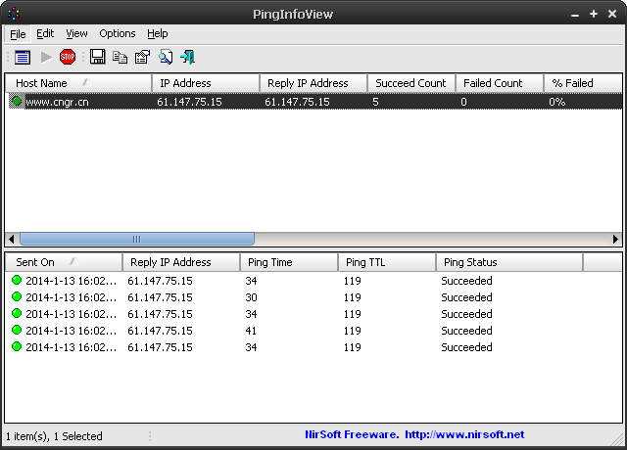The width and height of the screenshot is (627, 450).
Task: Stop pinging with the red STOP icon
Action: pyautogui.click(x=68, y=57)
